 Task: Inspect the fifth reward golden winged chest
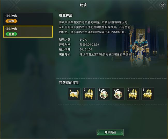133,94
